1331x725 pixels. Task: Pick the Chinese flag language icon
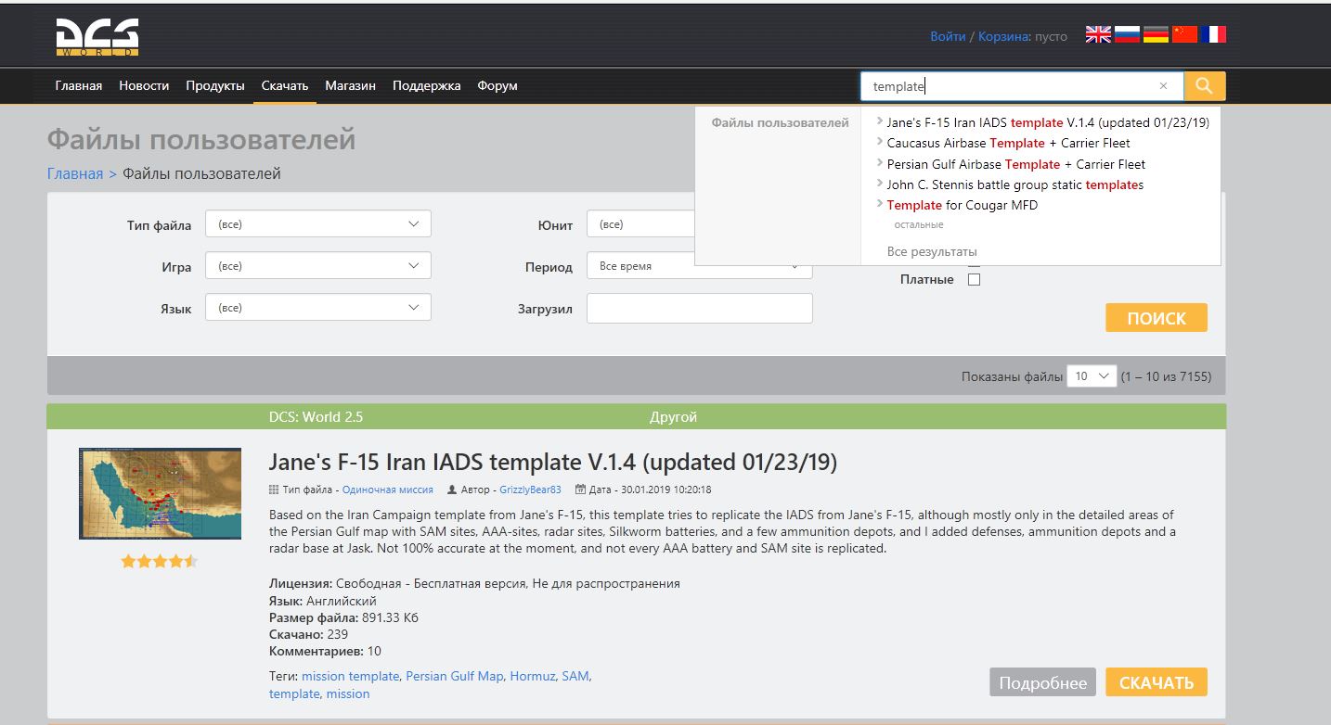[1184, 34]
